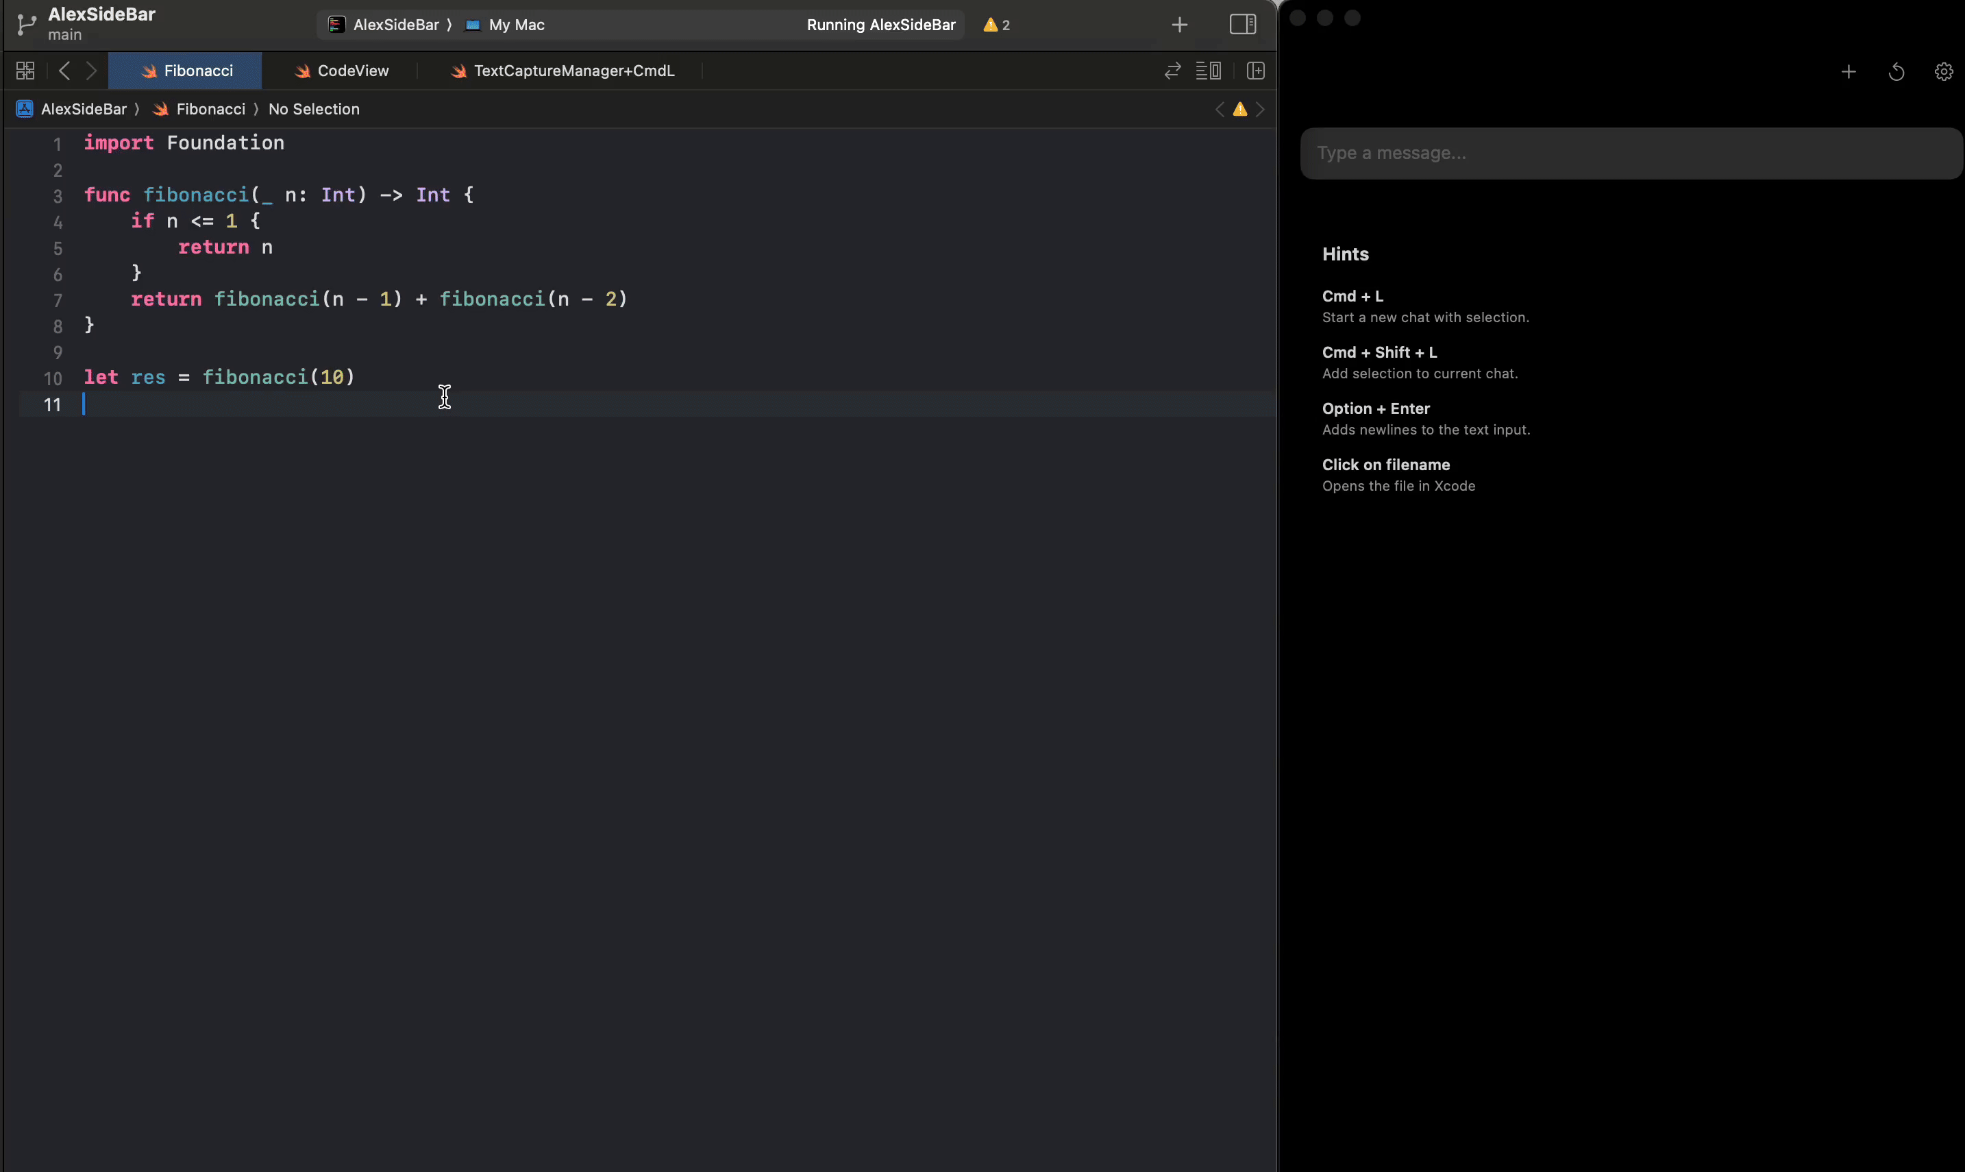Open the related items grid icon
Viewport: 1965px width, 1172px height.
coord(25,71)
